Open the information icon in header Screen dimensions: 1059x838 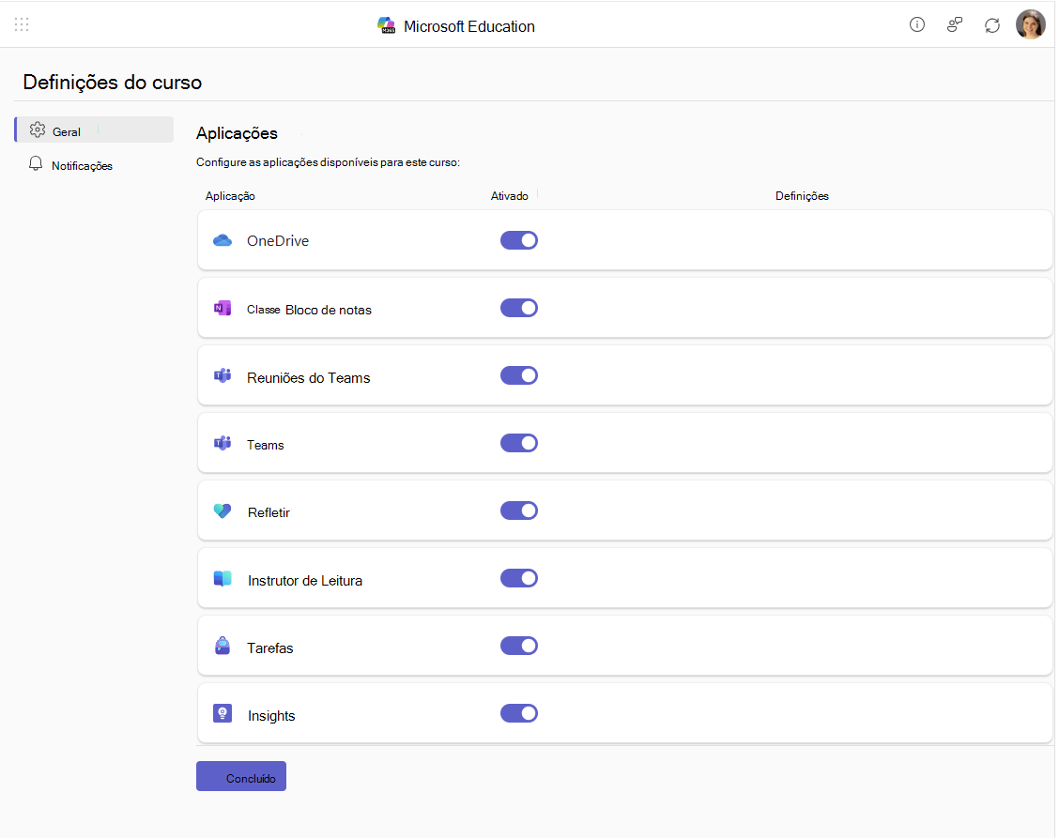click(x=916, y=25)
